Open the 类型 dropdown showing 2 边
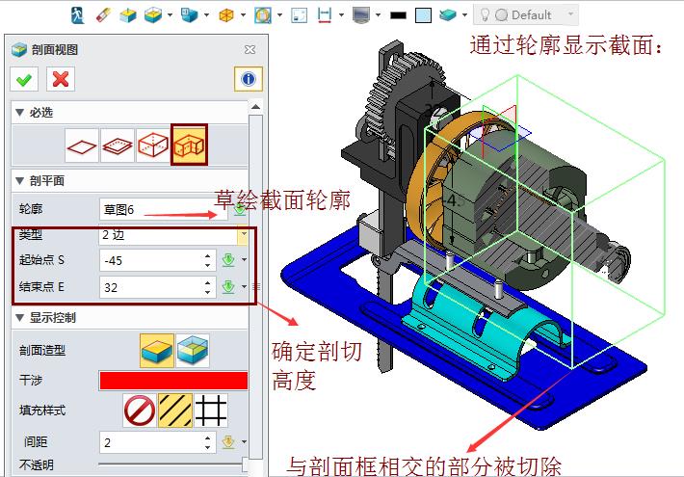 (x=243, y=234)
